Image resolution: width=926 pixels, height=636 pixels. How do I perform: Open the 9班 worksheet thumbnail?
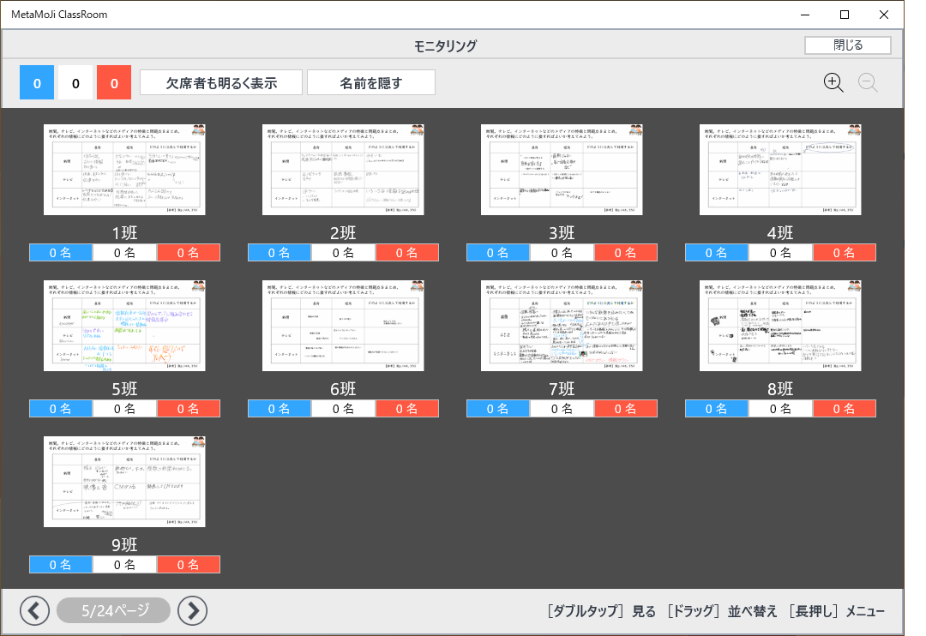[124, 482]
